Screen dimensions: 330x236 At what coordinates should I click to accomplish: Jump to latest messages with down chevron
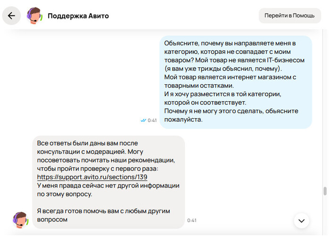(x=302, y=220)
